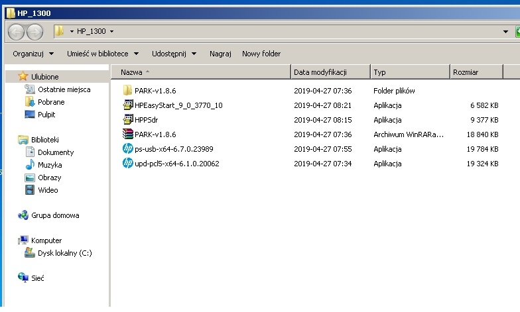Select the HPPSdr application icon
The image size is (520, 312).
point(127,119)
